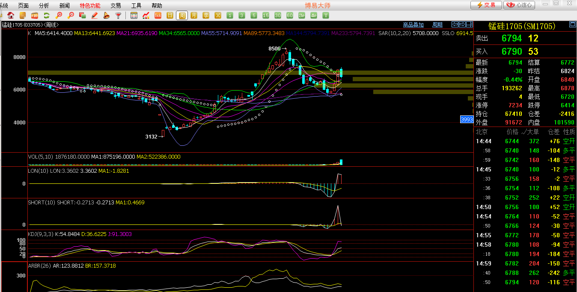
Task: Click the yellow X period icon
Action: click(x=218, y=15)
